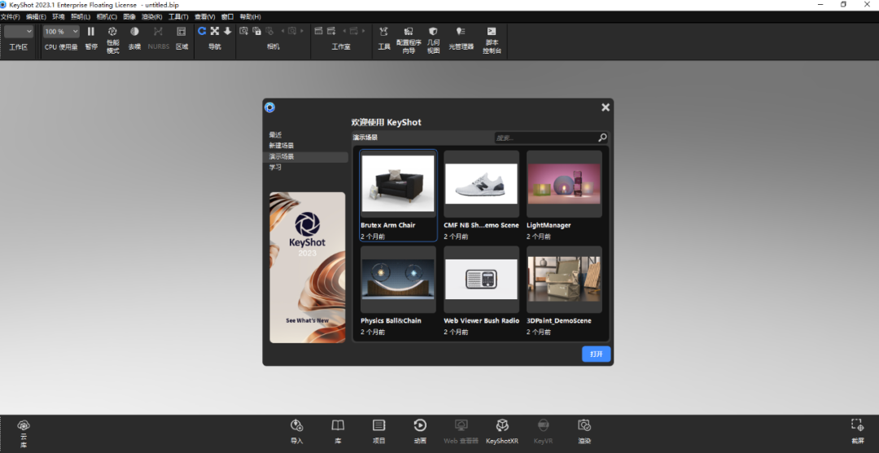Viewport: 879px width, 453px height.
Task: Open the 云库 cloud library
Action: click(24, 425)
